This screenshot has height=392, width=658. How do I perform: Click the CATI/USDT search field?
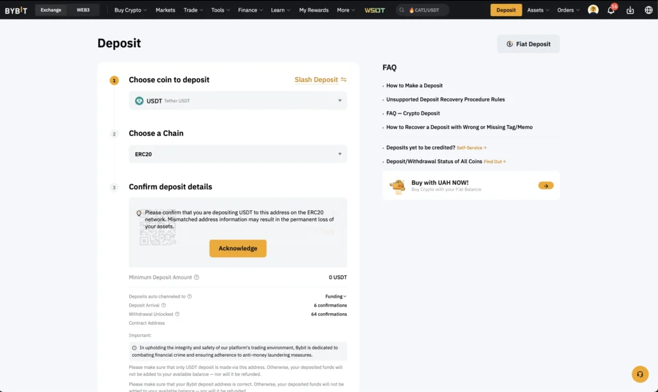[423, 10]
